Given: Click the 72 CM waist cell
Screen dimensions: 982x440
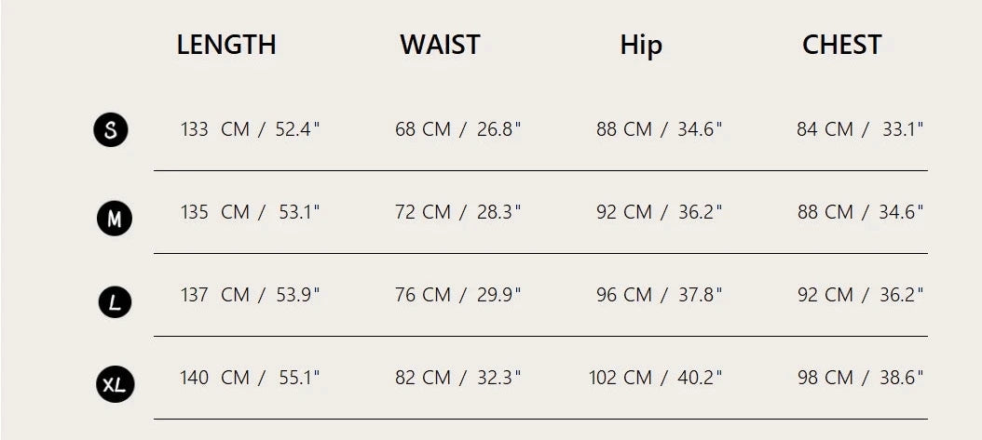Looking at the screenshot, I should coord(457,212).
